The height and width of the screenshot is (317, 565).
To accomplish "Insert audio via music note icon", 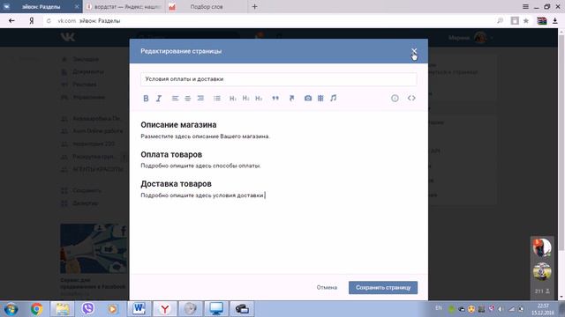I will pos(334,98).
